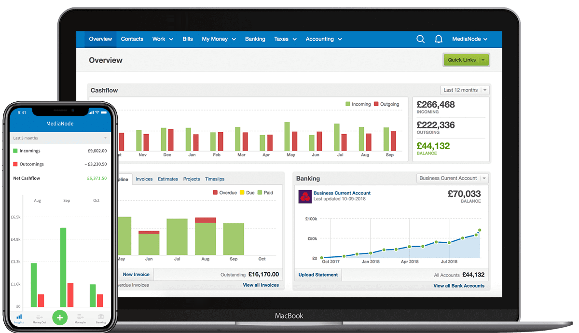579x333 pixels.
Task: Open the View all Invoices link
Action: click(x=261, y=285)
